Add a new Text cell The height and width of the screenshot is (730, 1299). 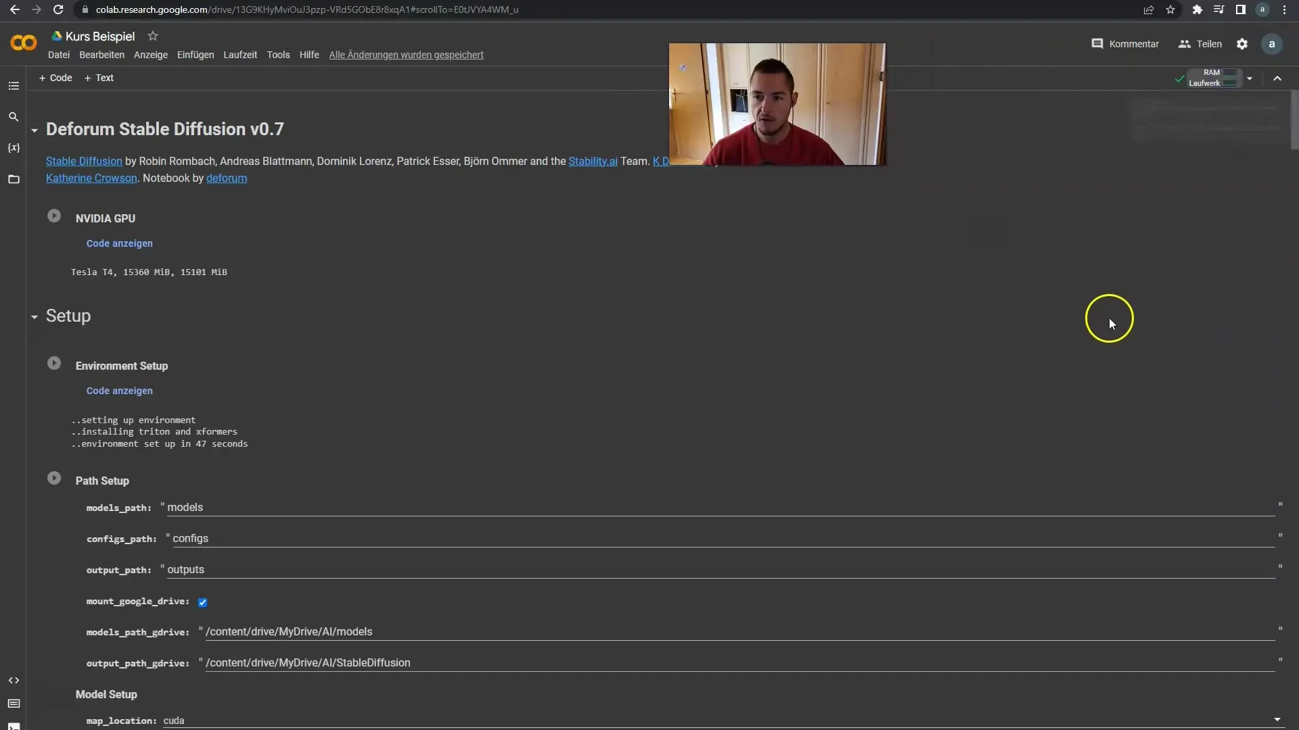[99, 78]
